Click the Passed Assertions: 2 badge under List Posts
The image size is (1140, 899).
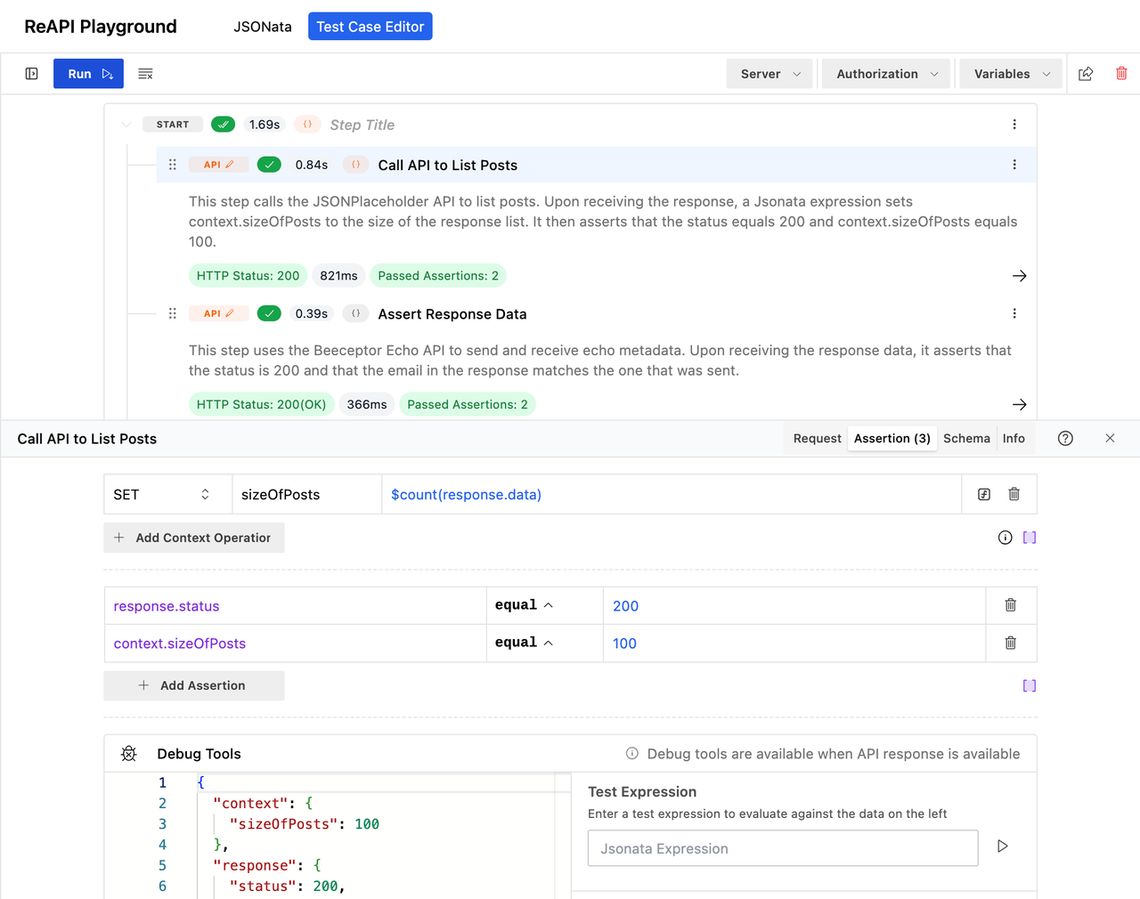click(x=438, y=276)
